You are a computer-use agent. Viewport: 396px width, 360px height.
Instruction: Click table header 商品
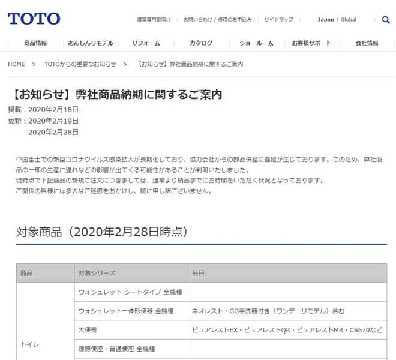[x=46, y=273]
